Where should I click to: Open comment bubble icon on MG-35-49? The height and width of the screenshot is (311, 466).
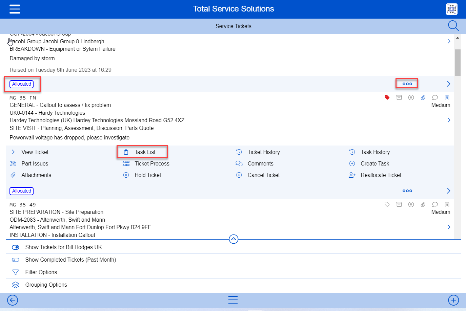[435, 204]
